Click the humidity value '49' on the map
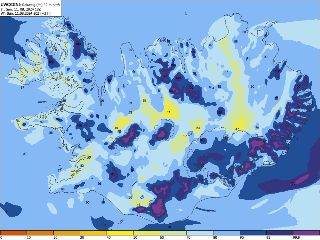The height and width of the screenshot is (240, 320). point(116,128)
